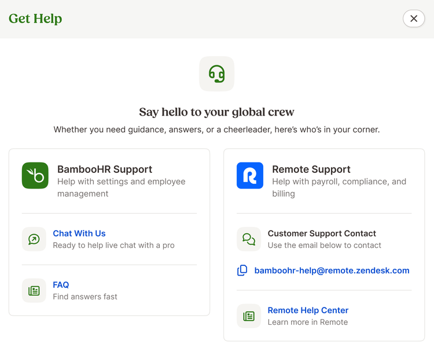The width and height of the screenshot is (434, 356).
Task: Click 'Help with payroll, compliance, and billing' text
Action: (x=339, y=187)
